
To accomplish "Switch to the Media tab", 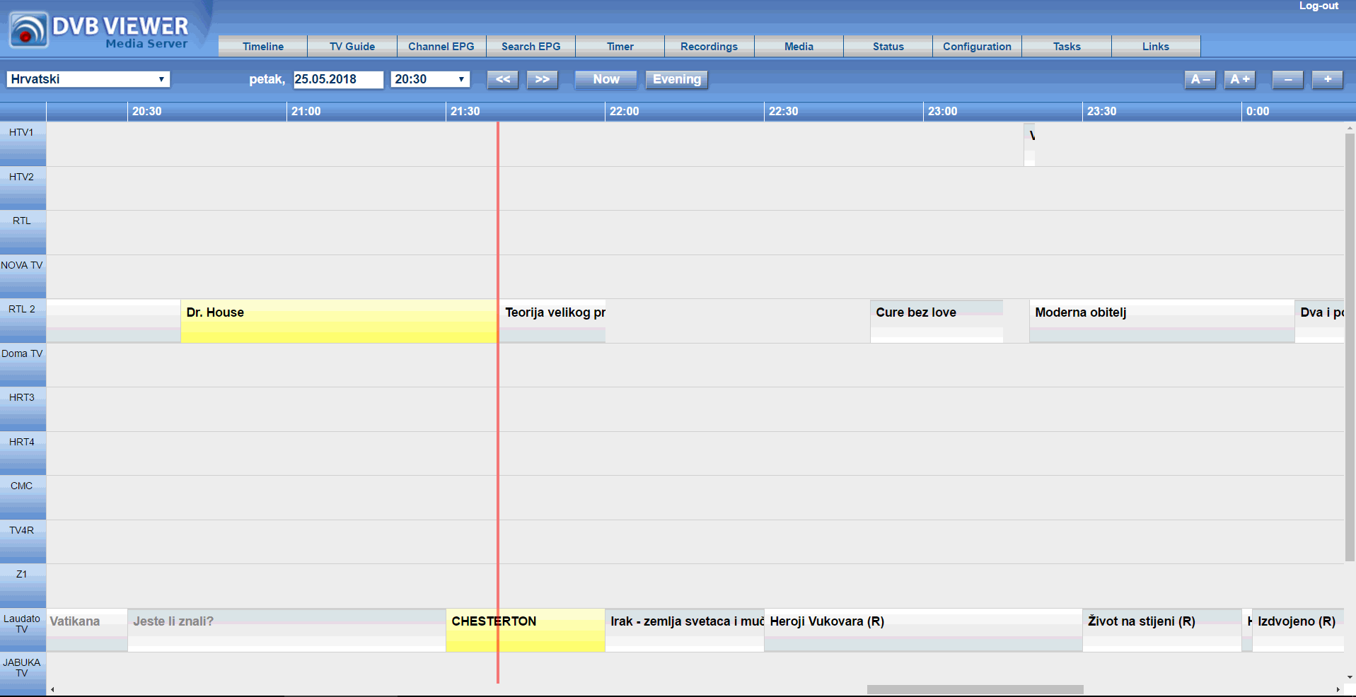I will click(x=799, y=47).
